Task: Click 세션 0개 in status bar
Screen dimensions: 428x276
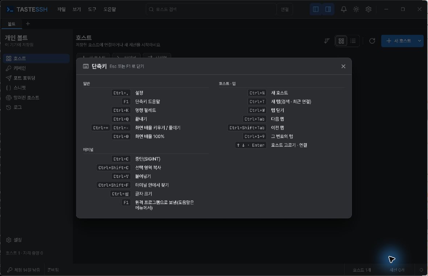Action: (397, 270)
